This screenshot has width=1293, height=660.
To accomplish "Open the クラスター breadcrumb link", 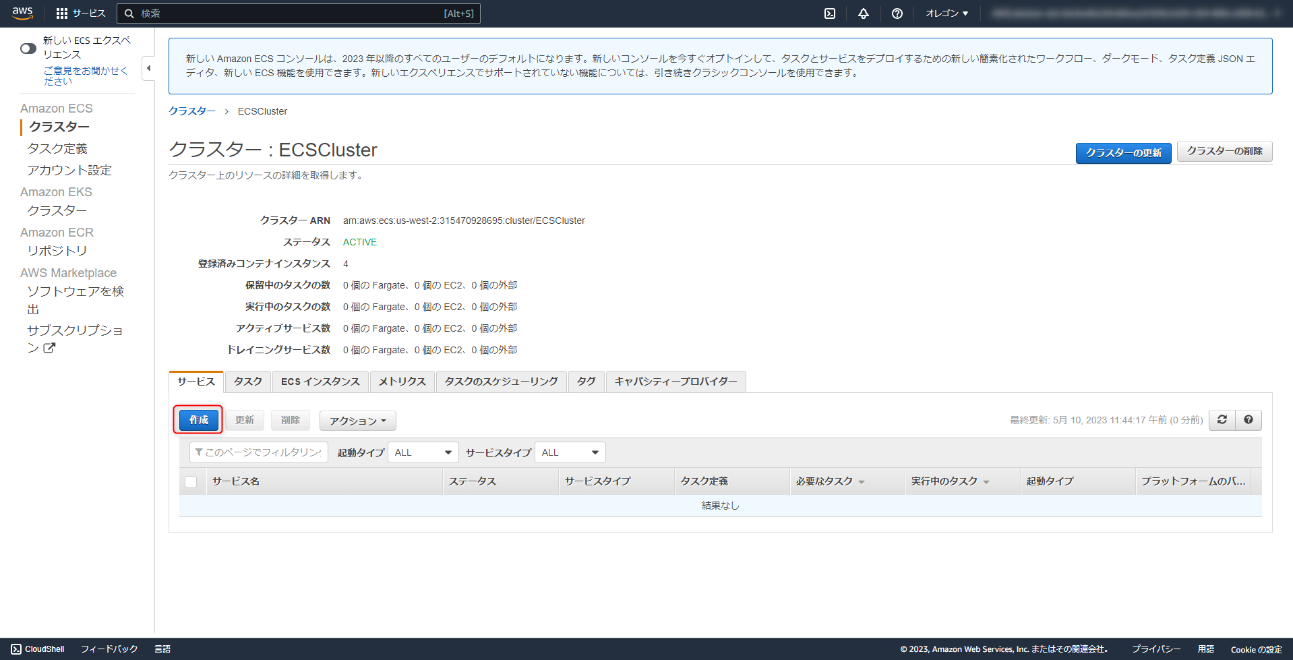I will (x=191, y=111).
